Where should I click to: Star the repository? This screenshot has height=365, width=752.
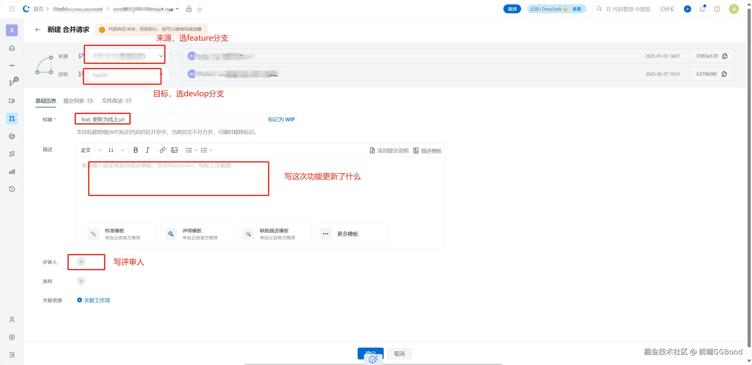point(200,9)
